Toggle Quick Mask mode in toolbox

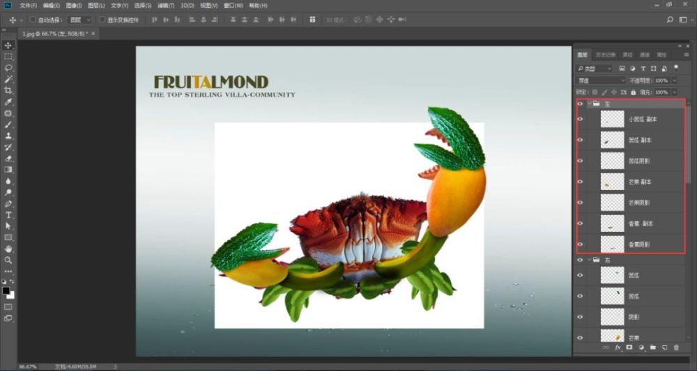click(8, 307)
